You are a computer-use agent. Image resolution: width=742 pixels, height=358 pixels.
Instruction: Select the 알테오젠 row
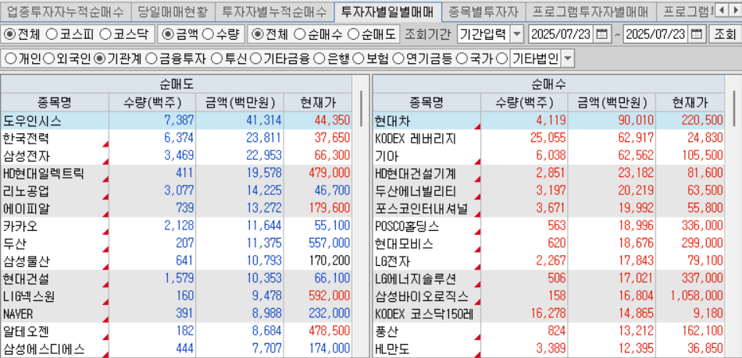[x=176, y=331]
